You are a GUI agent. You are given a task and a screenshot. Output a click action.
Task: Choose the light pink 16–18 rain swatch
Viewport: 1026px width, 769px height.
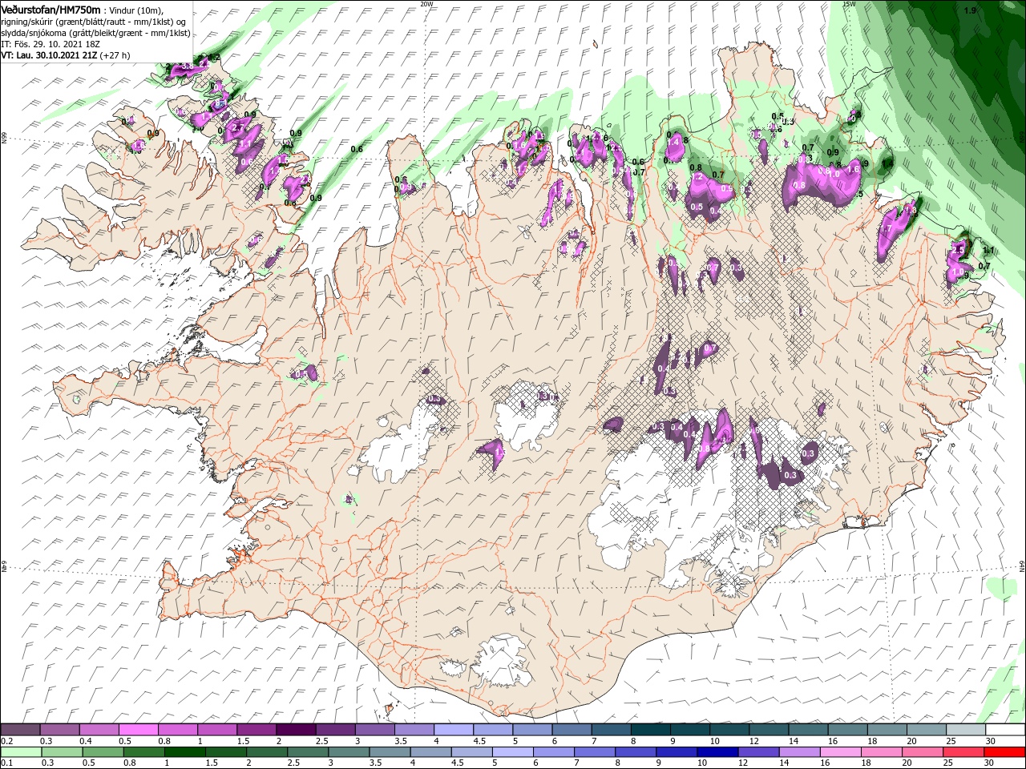(841, 752)
